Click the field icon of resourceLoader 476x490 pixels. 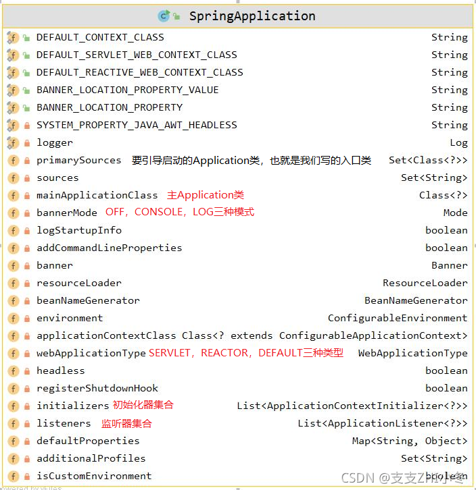[x=13, y=283]
